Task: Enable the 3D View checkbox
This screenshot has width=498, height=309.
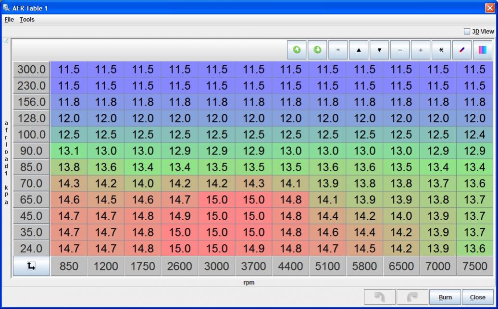Action: 467,32
